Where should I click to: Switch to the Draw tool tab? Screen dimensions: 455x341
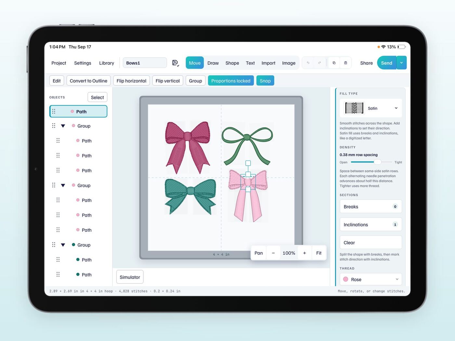click(x=213, y=63)
